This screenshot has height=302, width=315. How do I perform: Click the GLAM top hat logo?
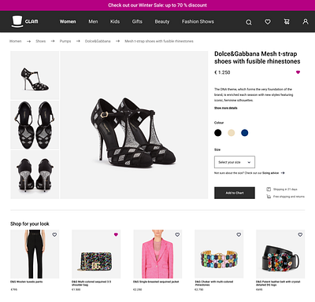pos(25,21)
